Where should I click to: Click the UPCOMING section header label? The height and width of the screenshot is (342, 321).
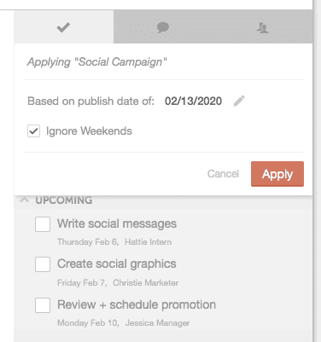[64, 200]
